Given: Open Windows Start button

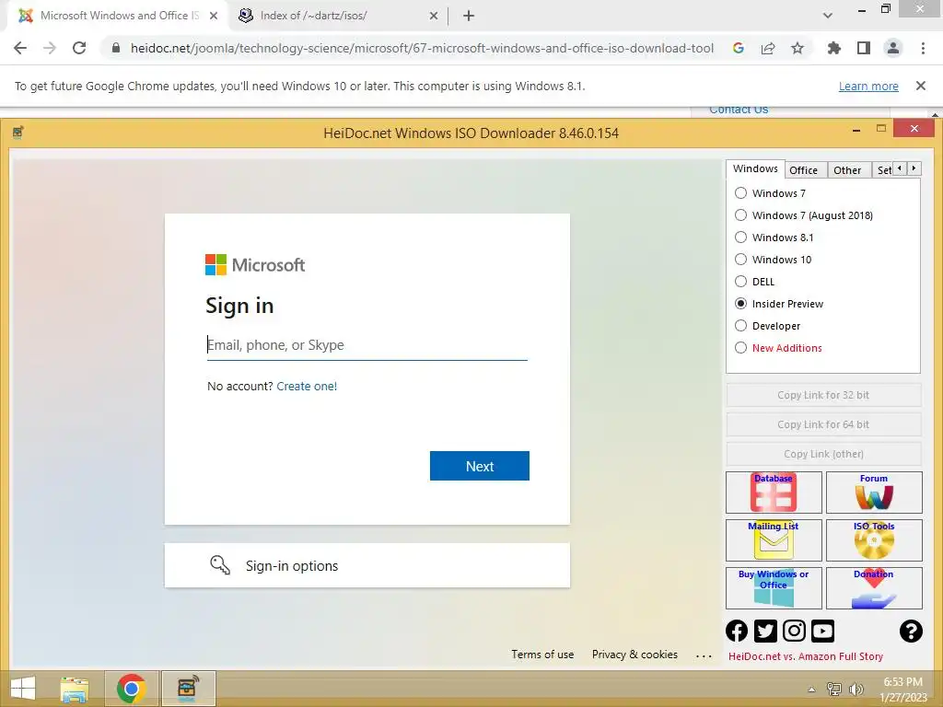Looking at the screenshot, I should click(x=23, y=689).
